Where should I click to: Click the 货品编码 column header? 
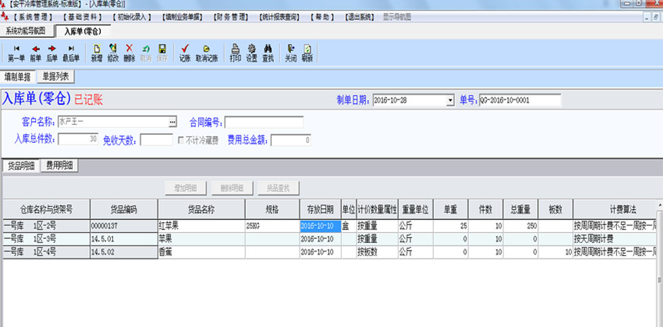tap(124, 209)
